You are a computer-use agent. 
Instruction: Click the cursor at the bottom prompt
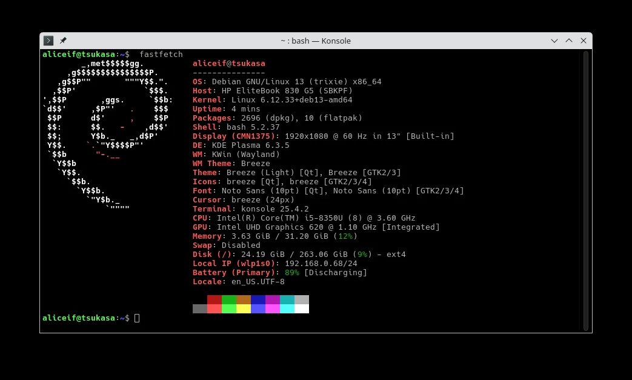(137, 318)
